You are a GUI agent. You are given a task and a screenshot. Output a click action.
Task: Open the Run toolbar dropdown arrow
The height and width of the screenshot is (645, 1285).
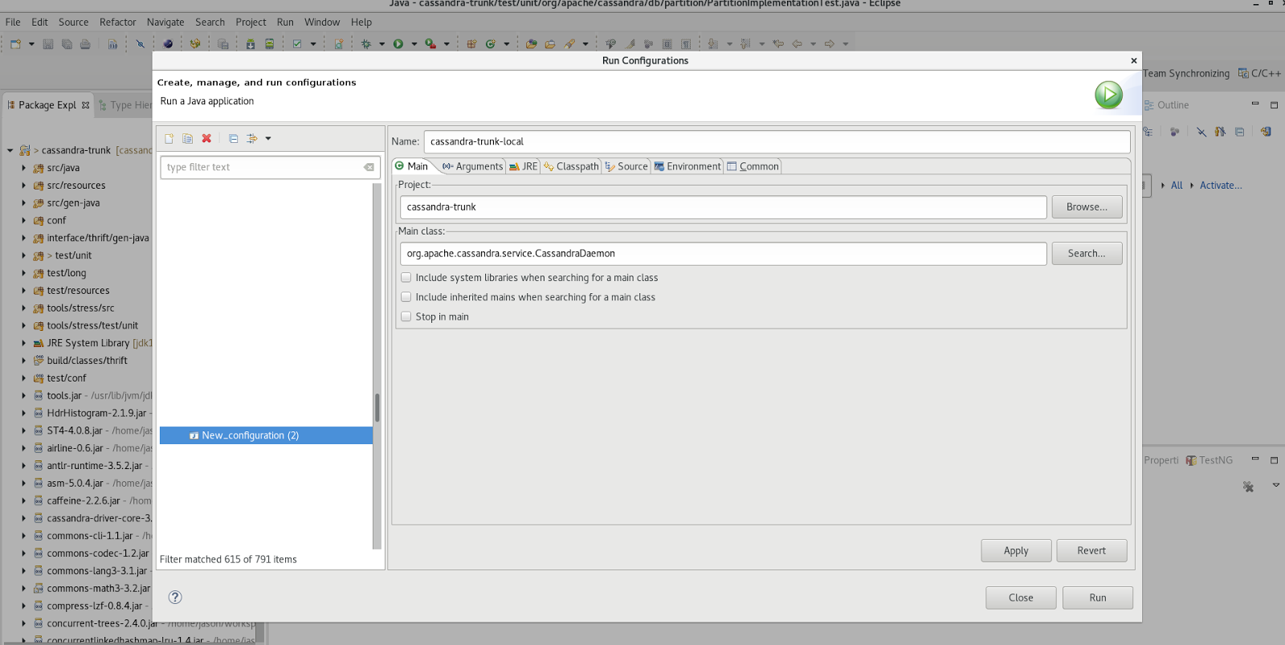pos(414,44)
